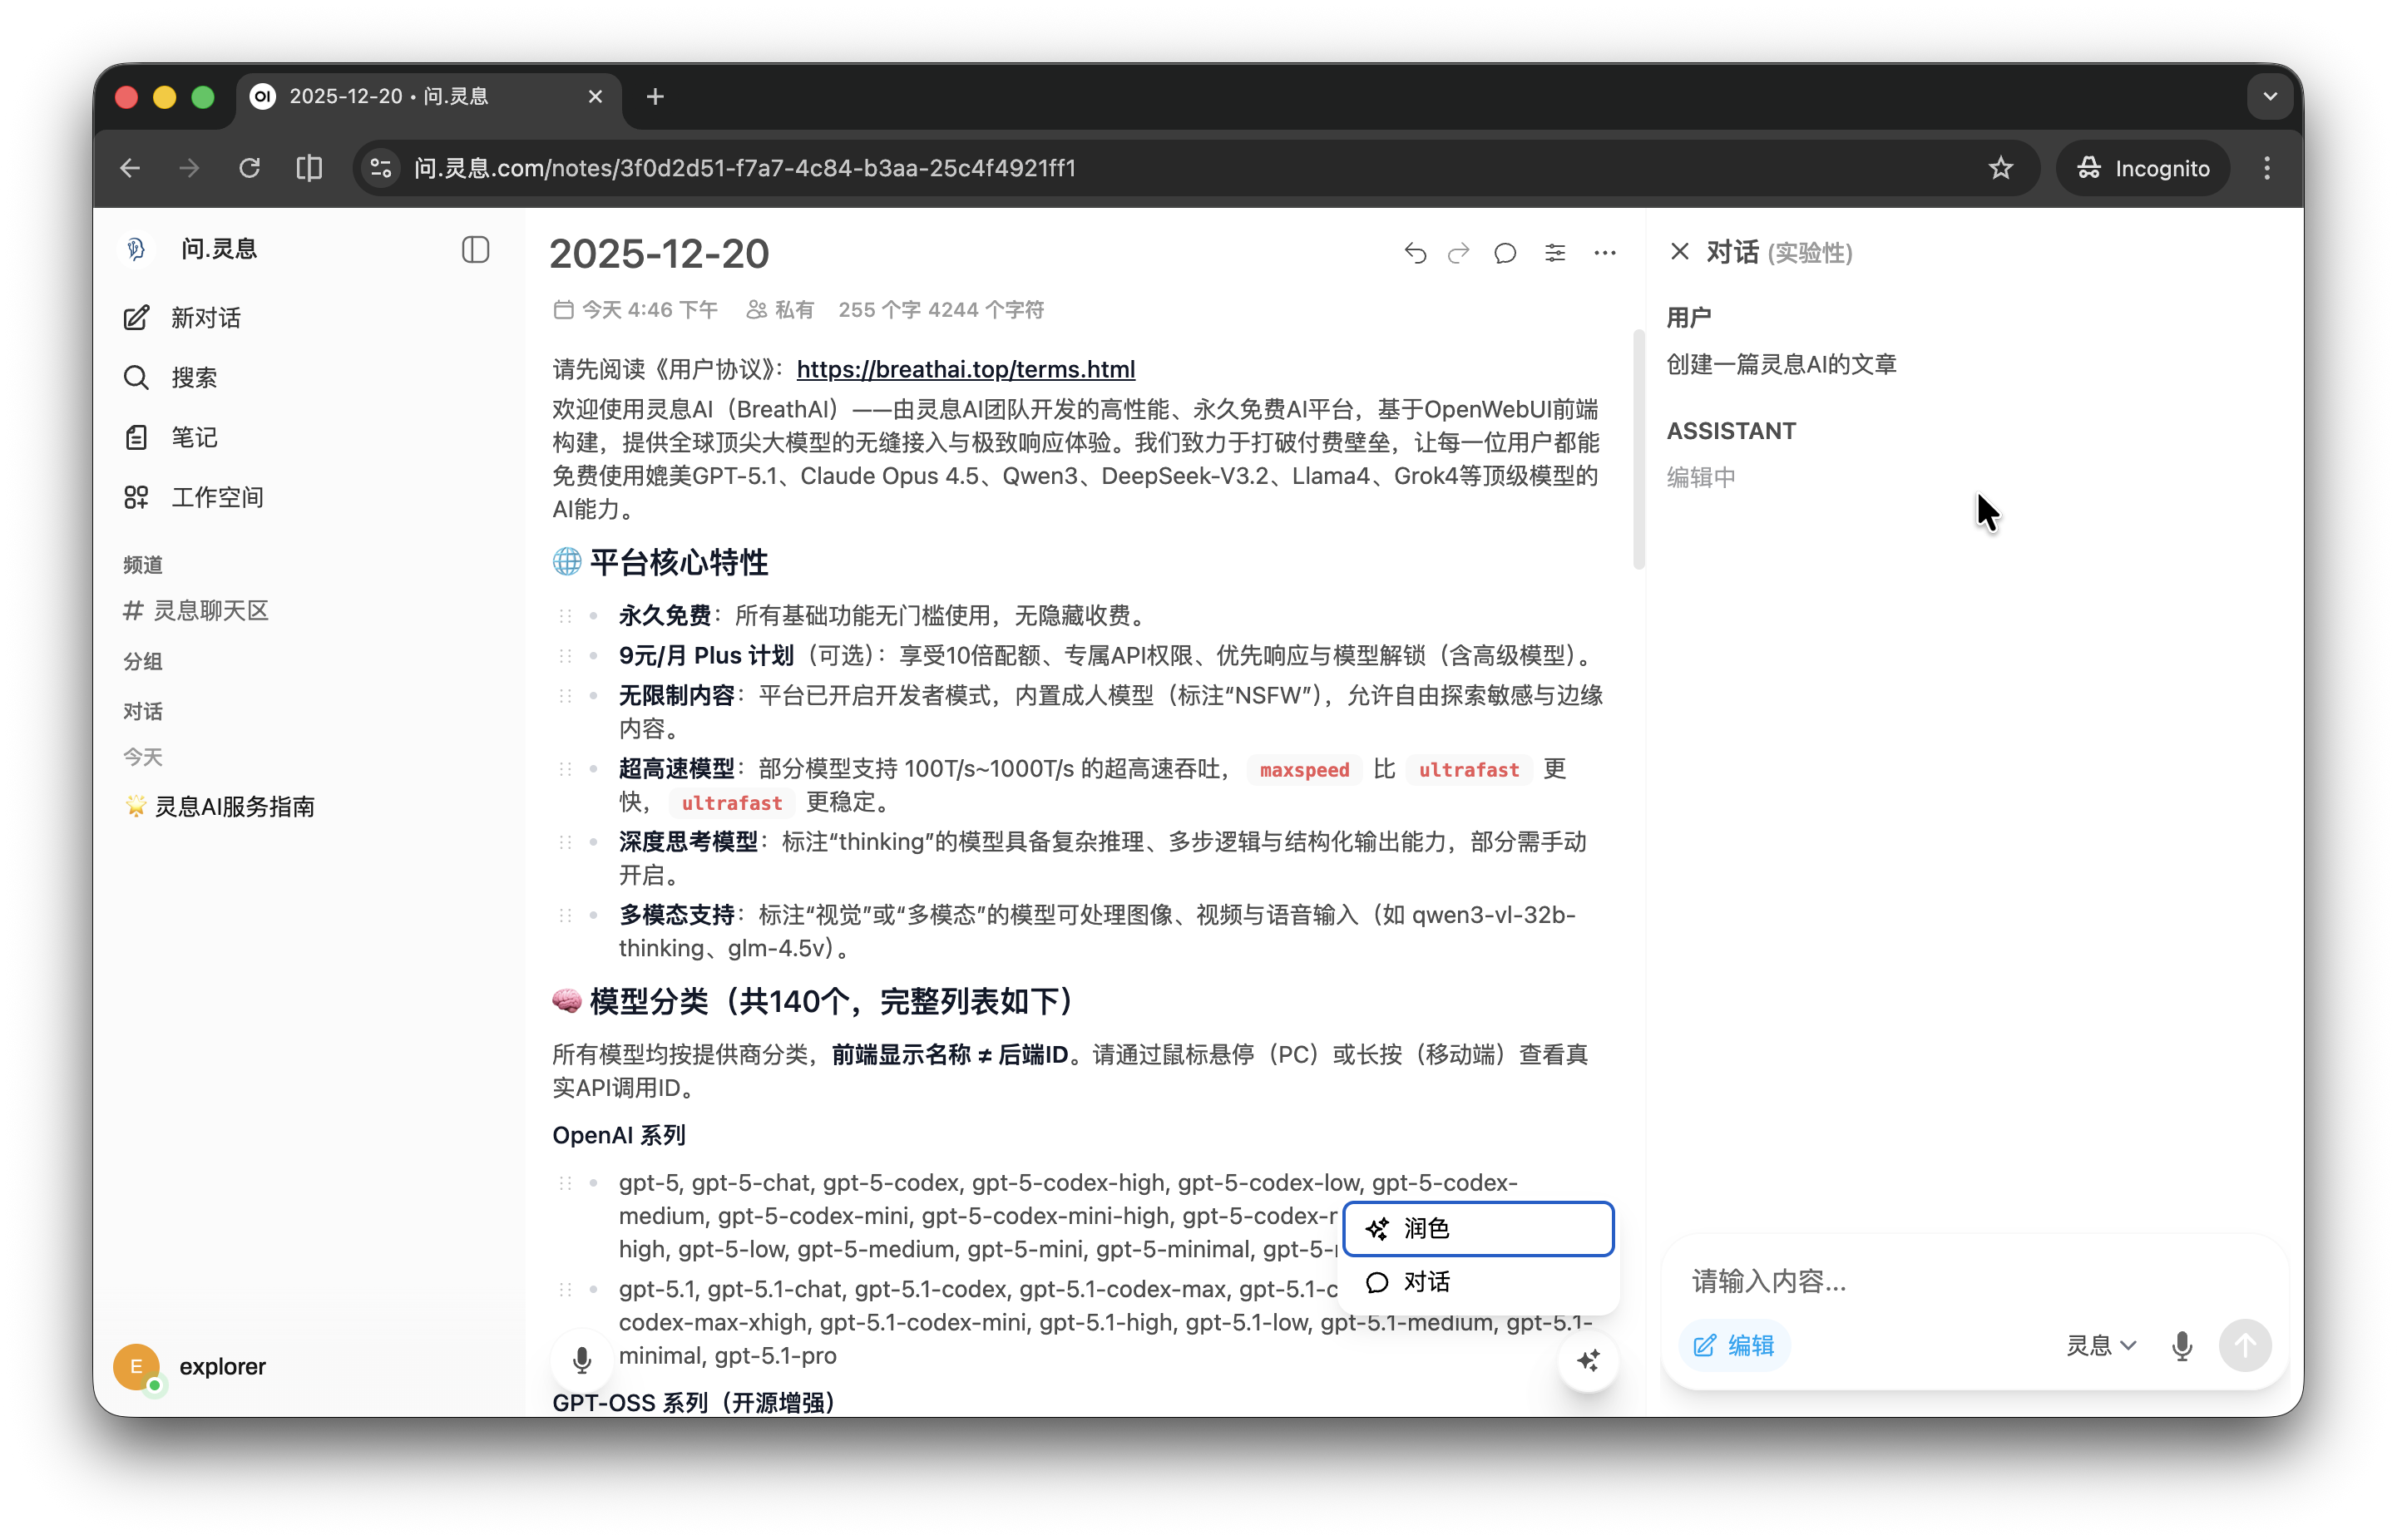
Task: Click the microphone button below the note
Action: point(582,1360)
